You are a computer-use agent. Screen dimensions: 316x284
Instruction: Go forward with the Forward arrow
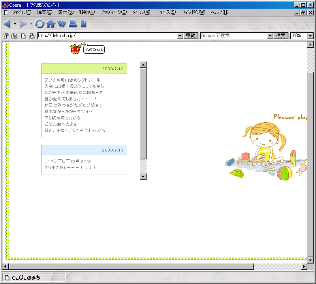23,24
